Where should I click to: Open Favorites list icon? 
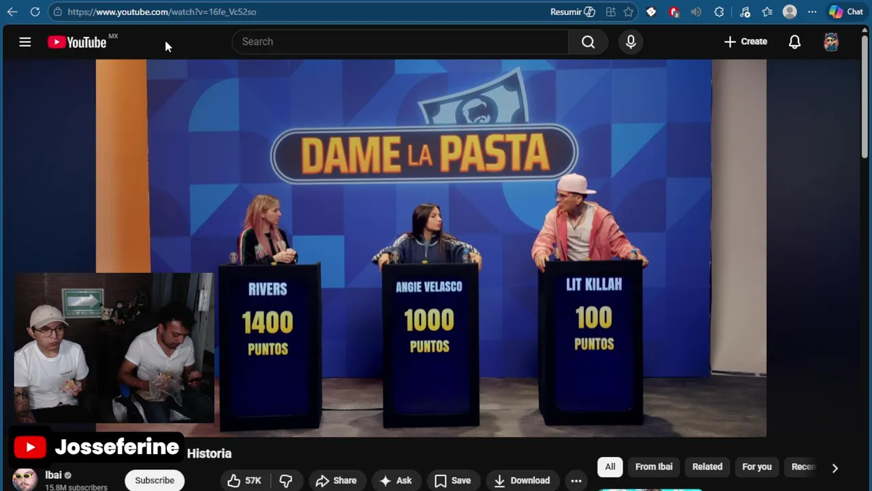[x=767, y=12]
